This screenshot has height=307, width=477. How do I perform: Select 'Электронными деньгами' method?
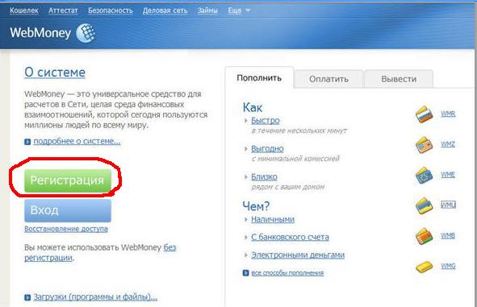[x=298, y=255]
